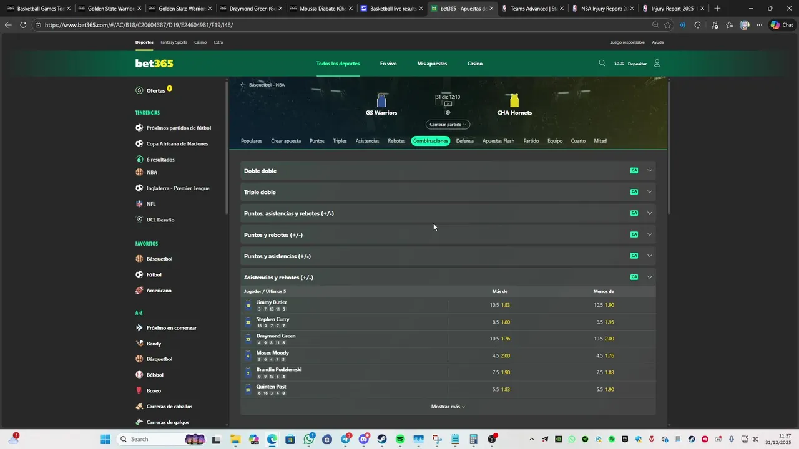
Task: Open Copa Africana de Naciones in sidebar
Action: [177, 143]
